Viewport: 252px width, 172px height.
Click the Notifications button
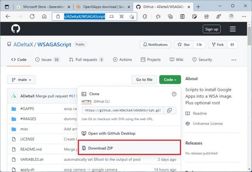click(155, 44)
